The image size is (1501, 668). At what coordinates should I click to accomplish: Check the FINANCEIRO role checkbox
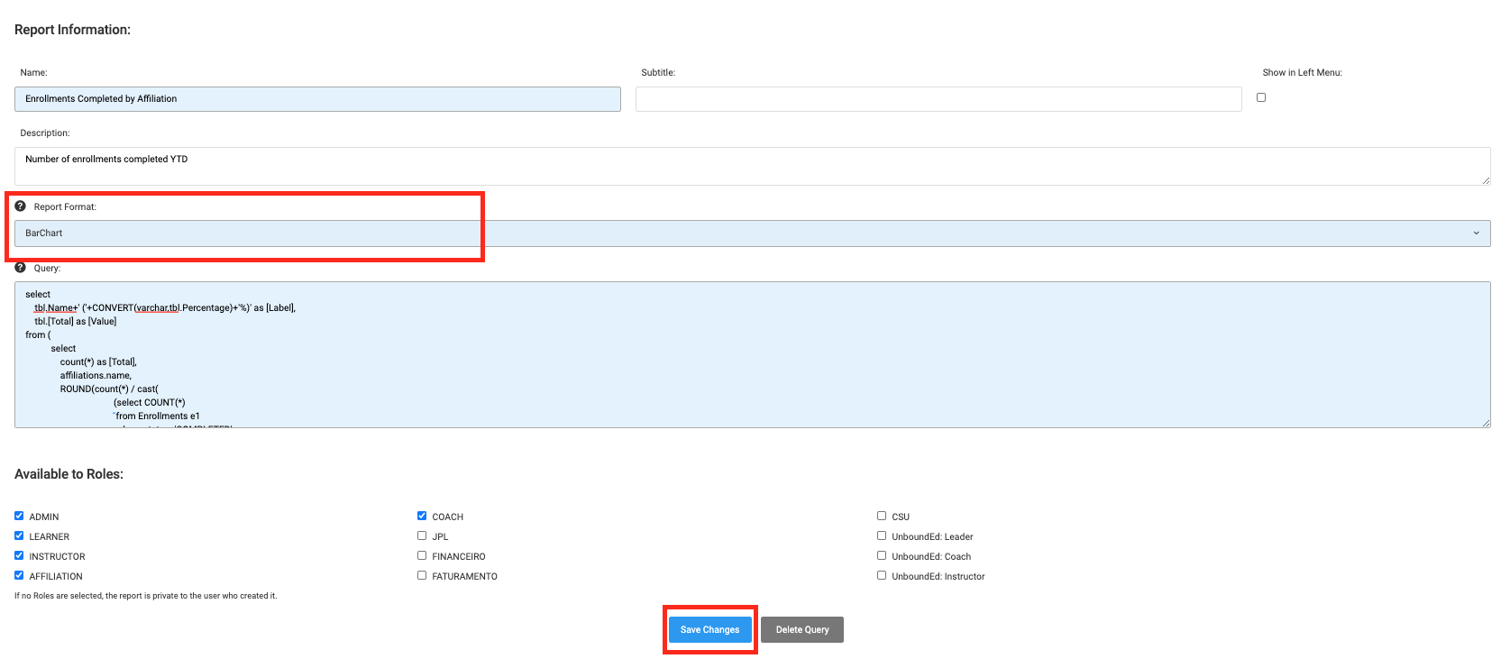tap(422, 555)
